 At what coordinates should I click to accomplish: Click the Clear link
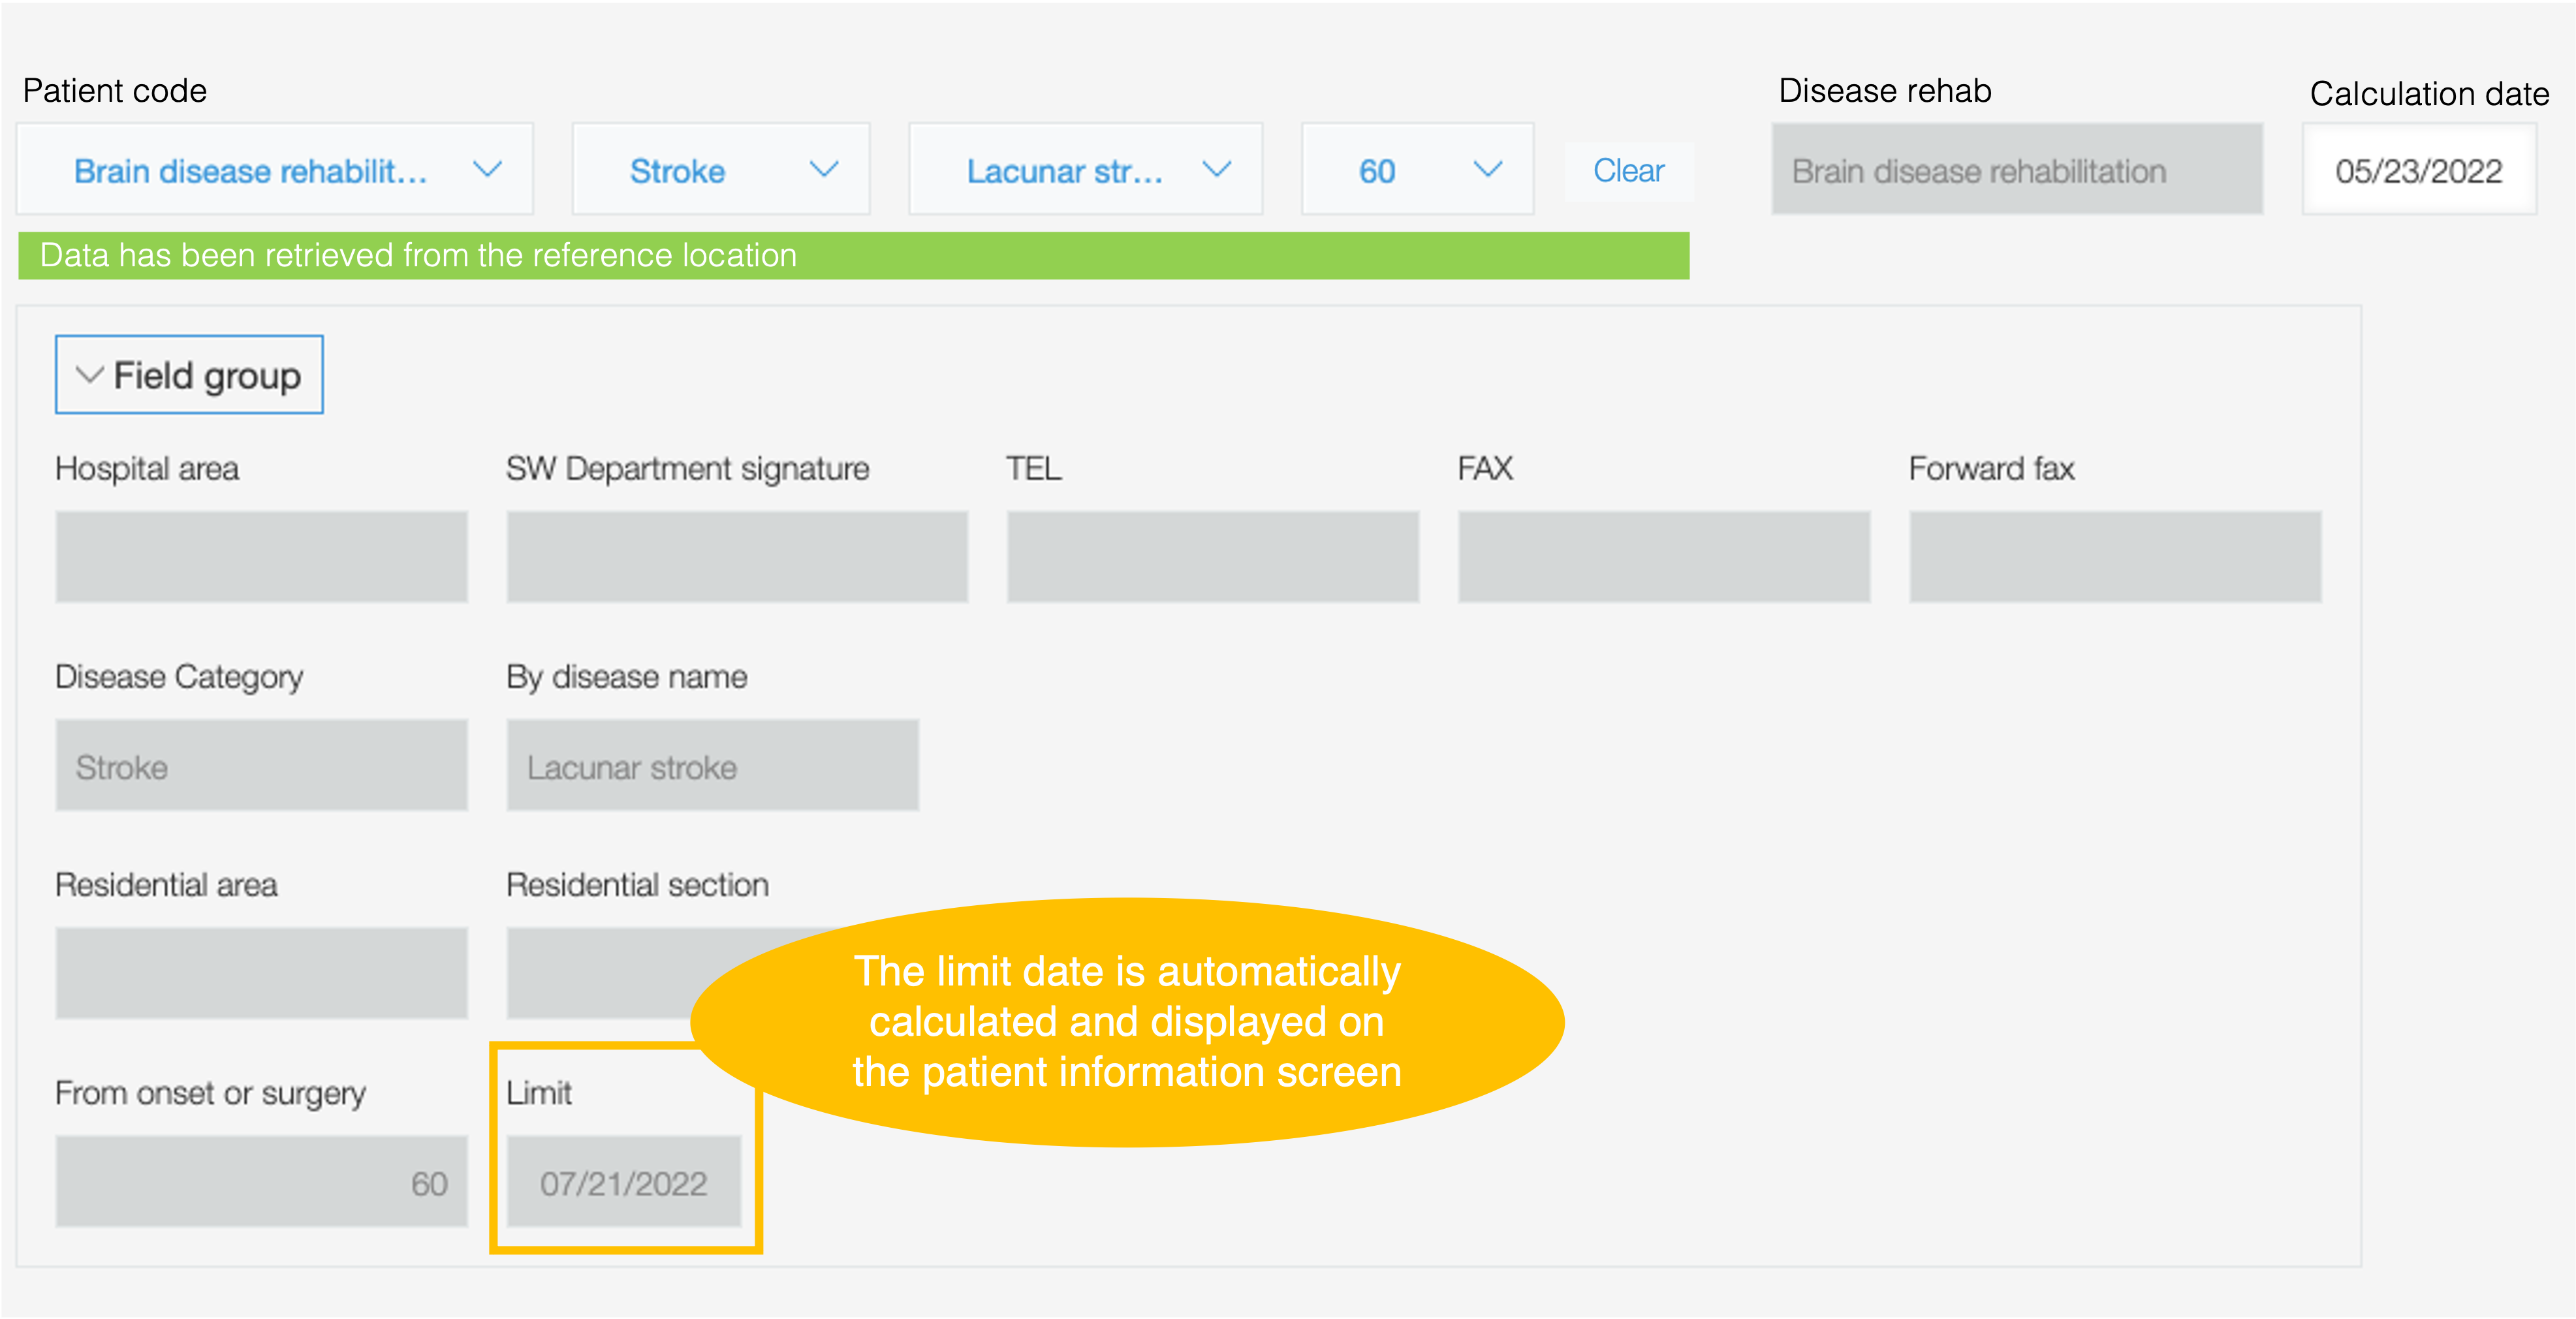tap(1627, 171)
